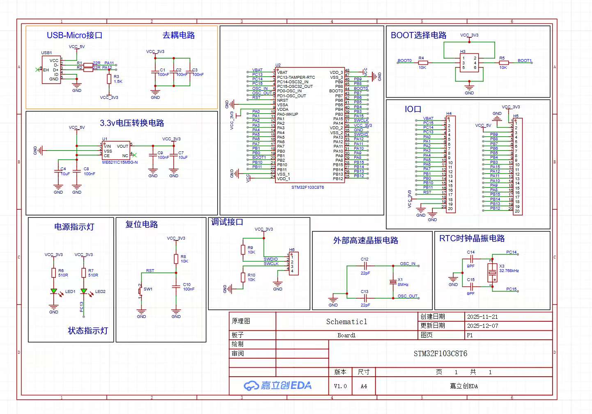
Task: Select resistor R8 10K
Action: [176, 259]
